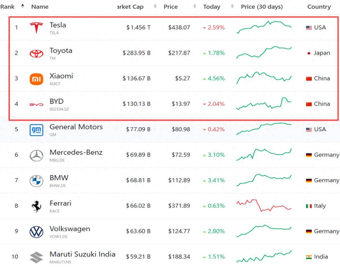Click the Xiaomi orange logo
The height and width of the screenshot is (267, 340).
click(36, 79)
